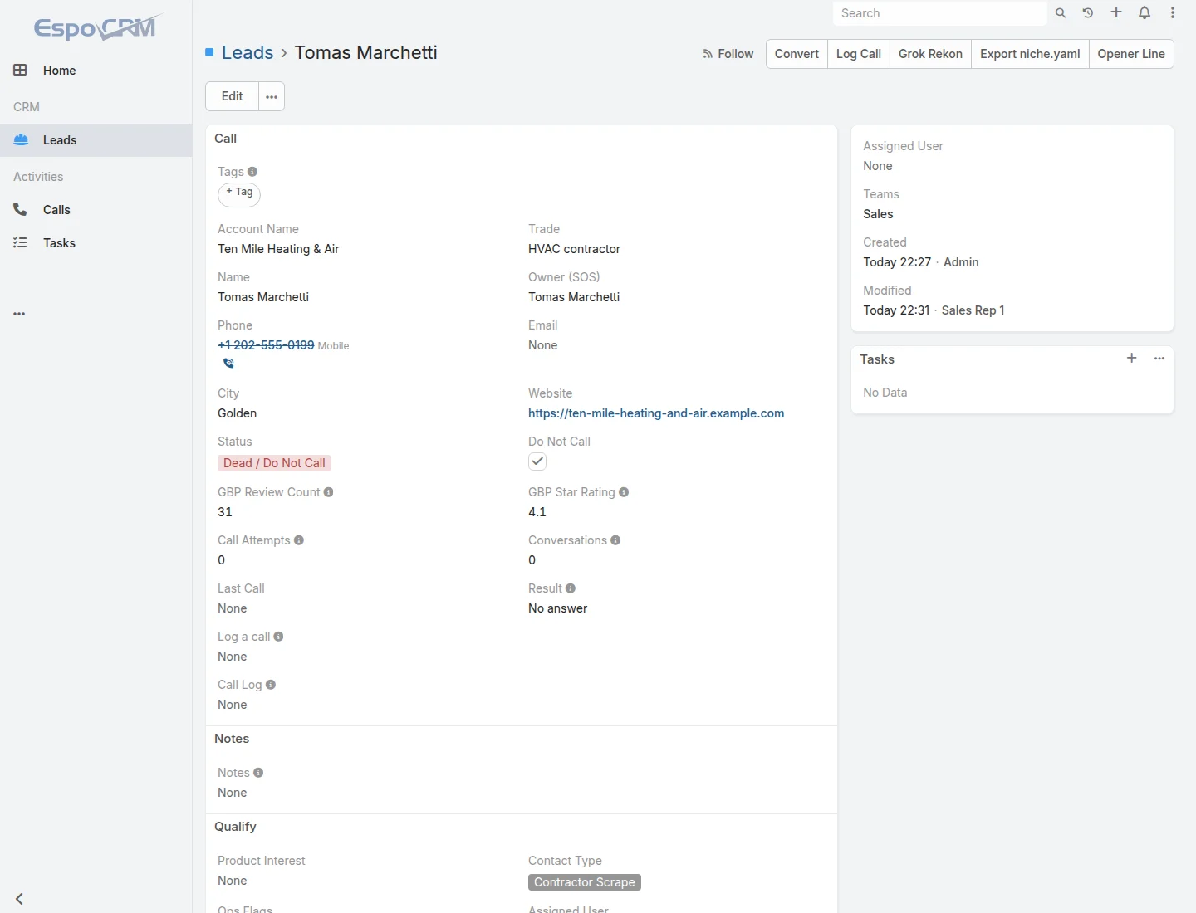Click the Grok Rekon button

point(930,54)
